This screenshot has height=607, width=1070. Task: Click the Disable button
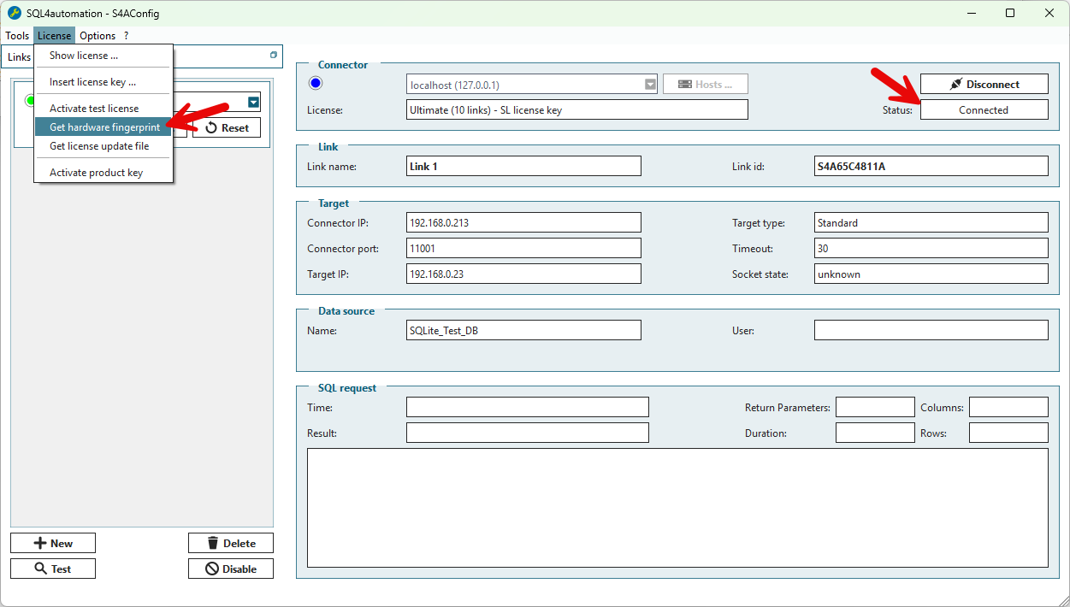click(x=231, y=569)
